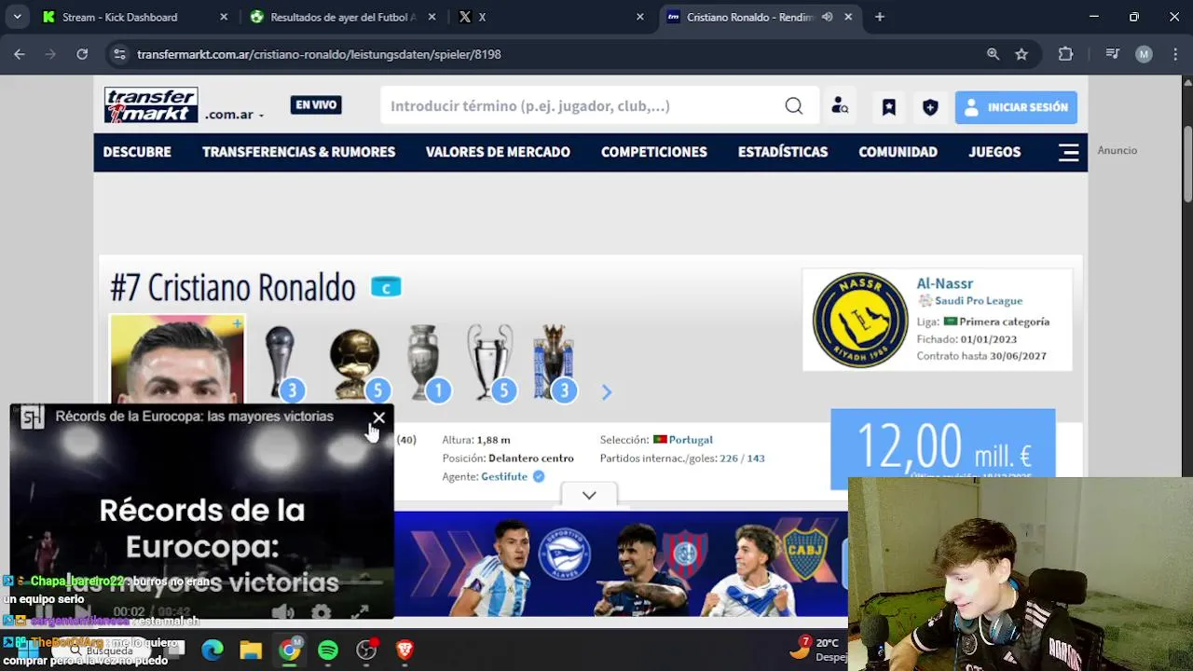Open the DESCUBRE menu
The height and width of the screenshot is (671, 1193).
click(x=137, y=152)
